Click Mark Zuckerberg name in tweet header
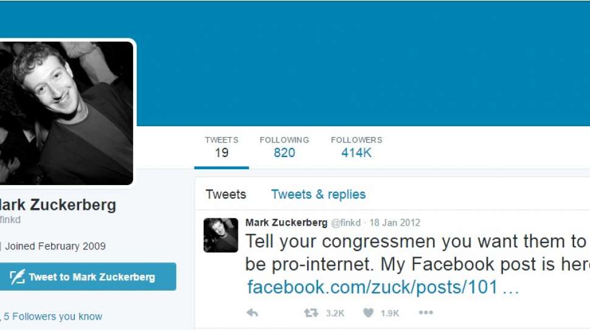 286,223
